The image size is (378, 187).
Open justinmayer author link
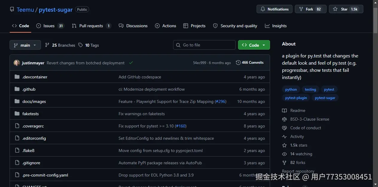click(x=33, y=63)
